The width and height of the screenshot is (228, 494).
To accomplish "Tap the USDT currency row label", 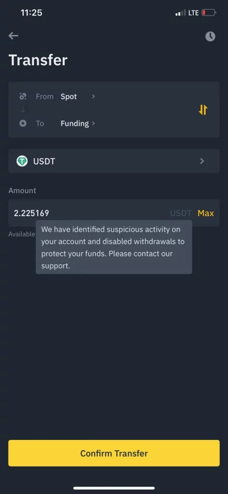I will coord(44,161).
